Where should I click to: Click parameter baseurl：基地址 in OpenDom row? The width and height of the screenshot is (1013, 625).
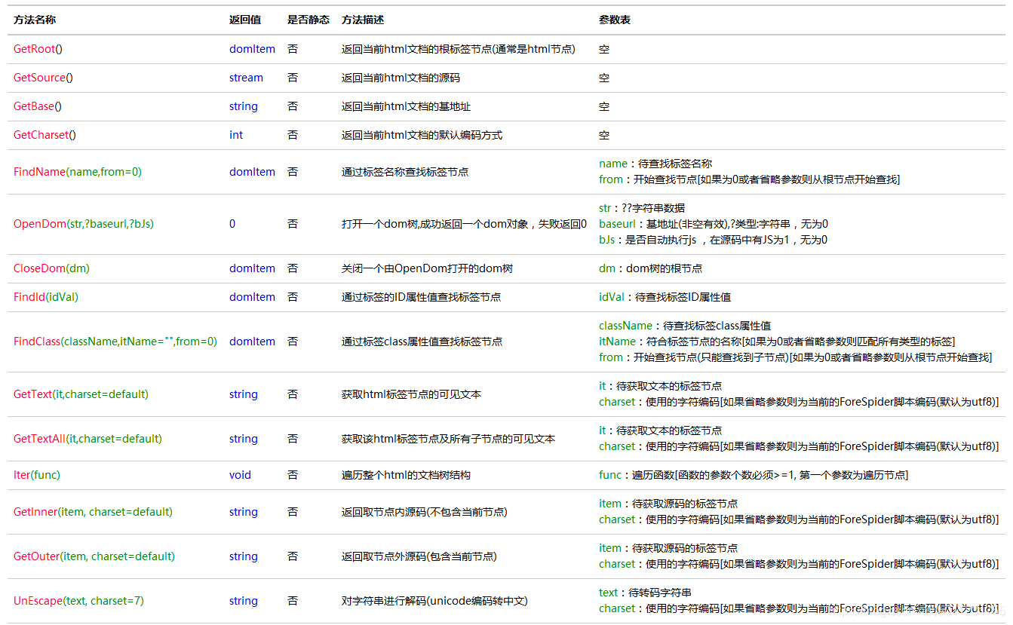coord(714,224)
